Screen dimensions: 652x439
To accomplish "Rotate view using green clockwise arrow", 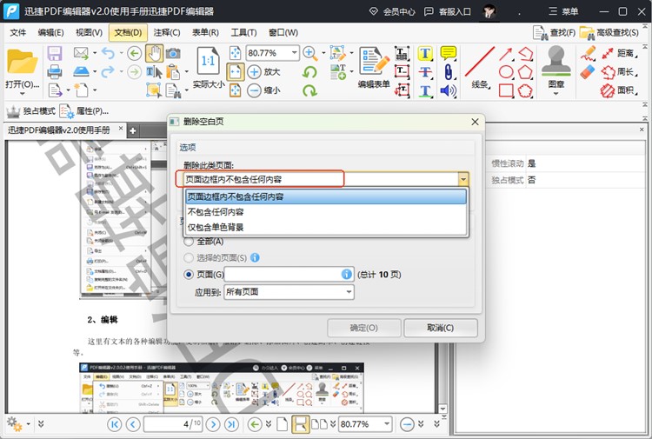I will 309,90.
